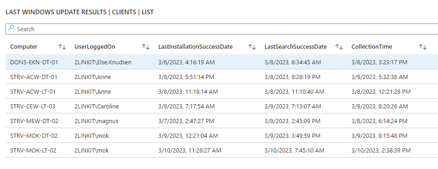Click search date 3/8/2023, 2:45:09 PM
Viewport: 438px width, 169px height.
click(x=293, y=121)
